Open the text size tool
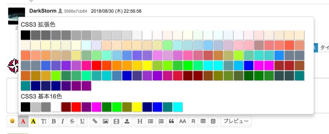Image resolution: width=329 pixels, height=134 pixels. coord(44,121)
